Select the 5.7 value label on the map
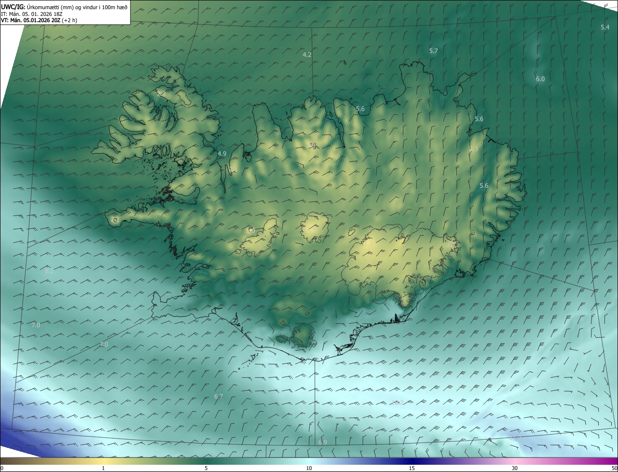This screenshot has height=472, width=618. coord(434,51)
